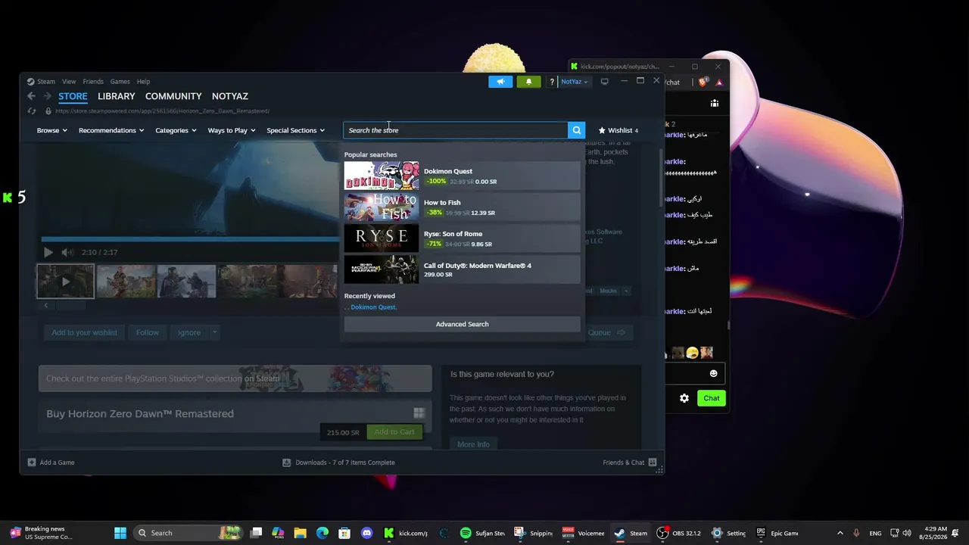
Task: Click the Steam logo in title bar
Action: coord(30,82)
